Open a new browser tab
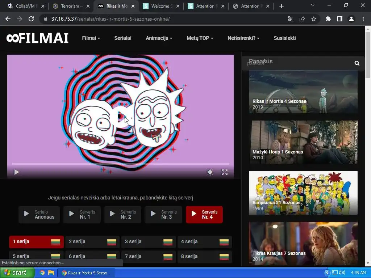 (x=281, y=6)
